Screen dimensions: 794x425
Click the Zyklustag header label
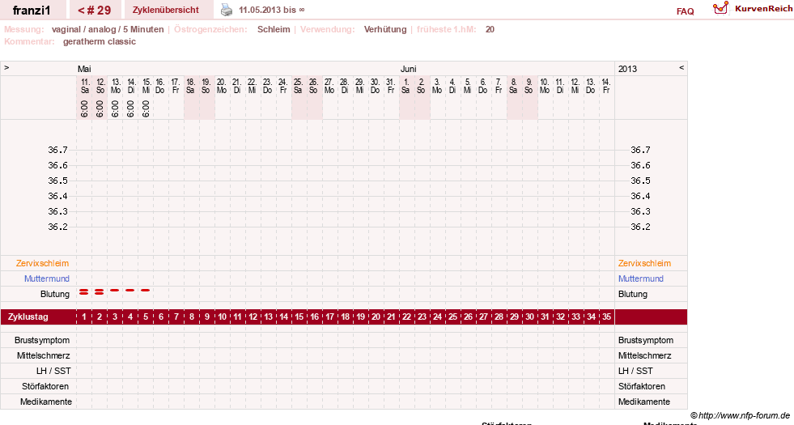[28, 317]
